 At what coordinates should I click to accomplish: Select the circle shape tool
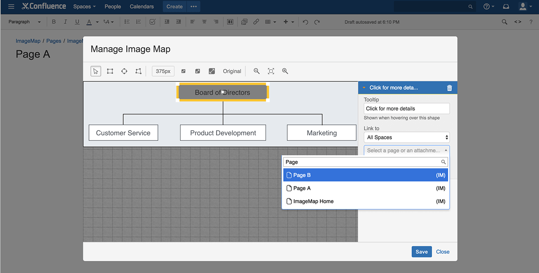[124, 71]
